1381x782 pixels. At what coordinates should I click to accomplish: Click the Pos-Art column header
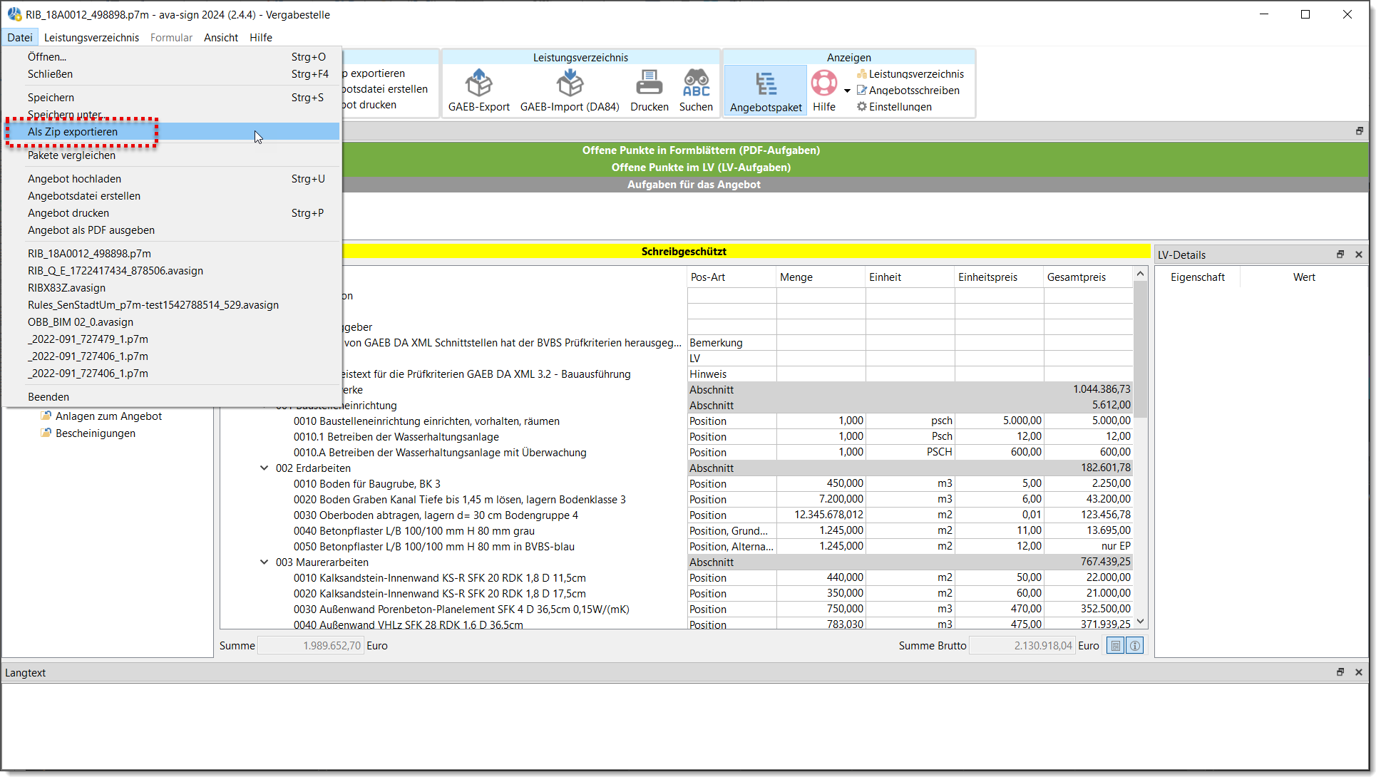(x=731, y=277)
